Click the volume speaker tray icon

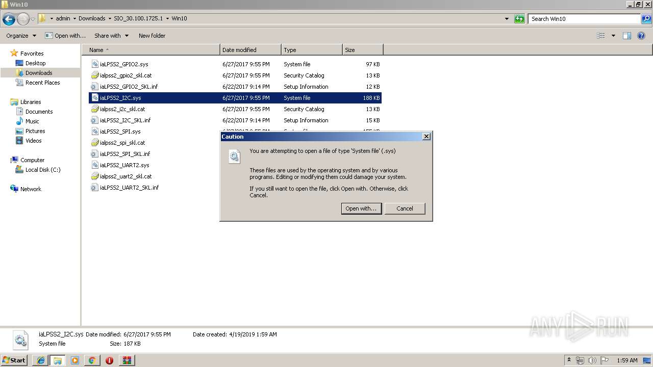(592, 360)
